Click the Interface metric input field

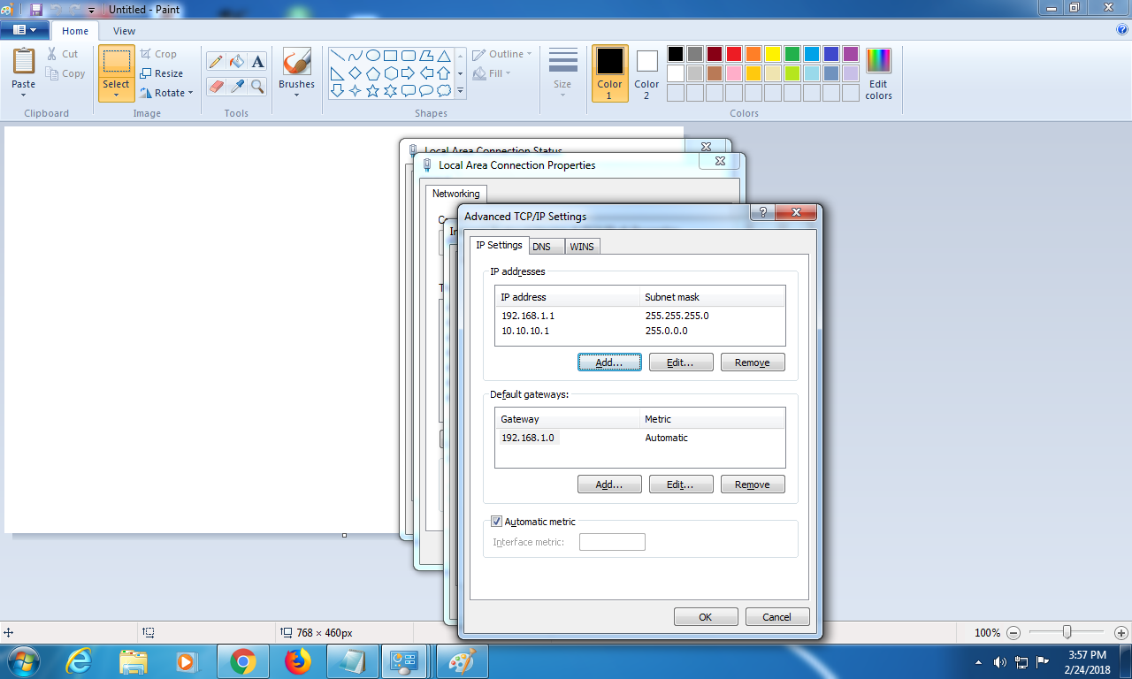pos(612,542)
